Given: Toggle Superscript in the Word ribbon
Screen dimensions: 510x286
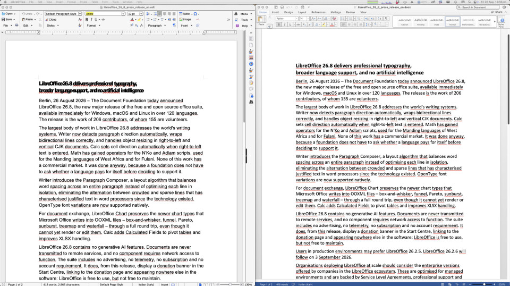Looking at the screenshot, I should 310,24.
